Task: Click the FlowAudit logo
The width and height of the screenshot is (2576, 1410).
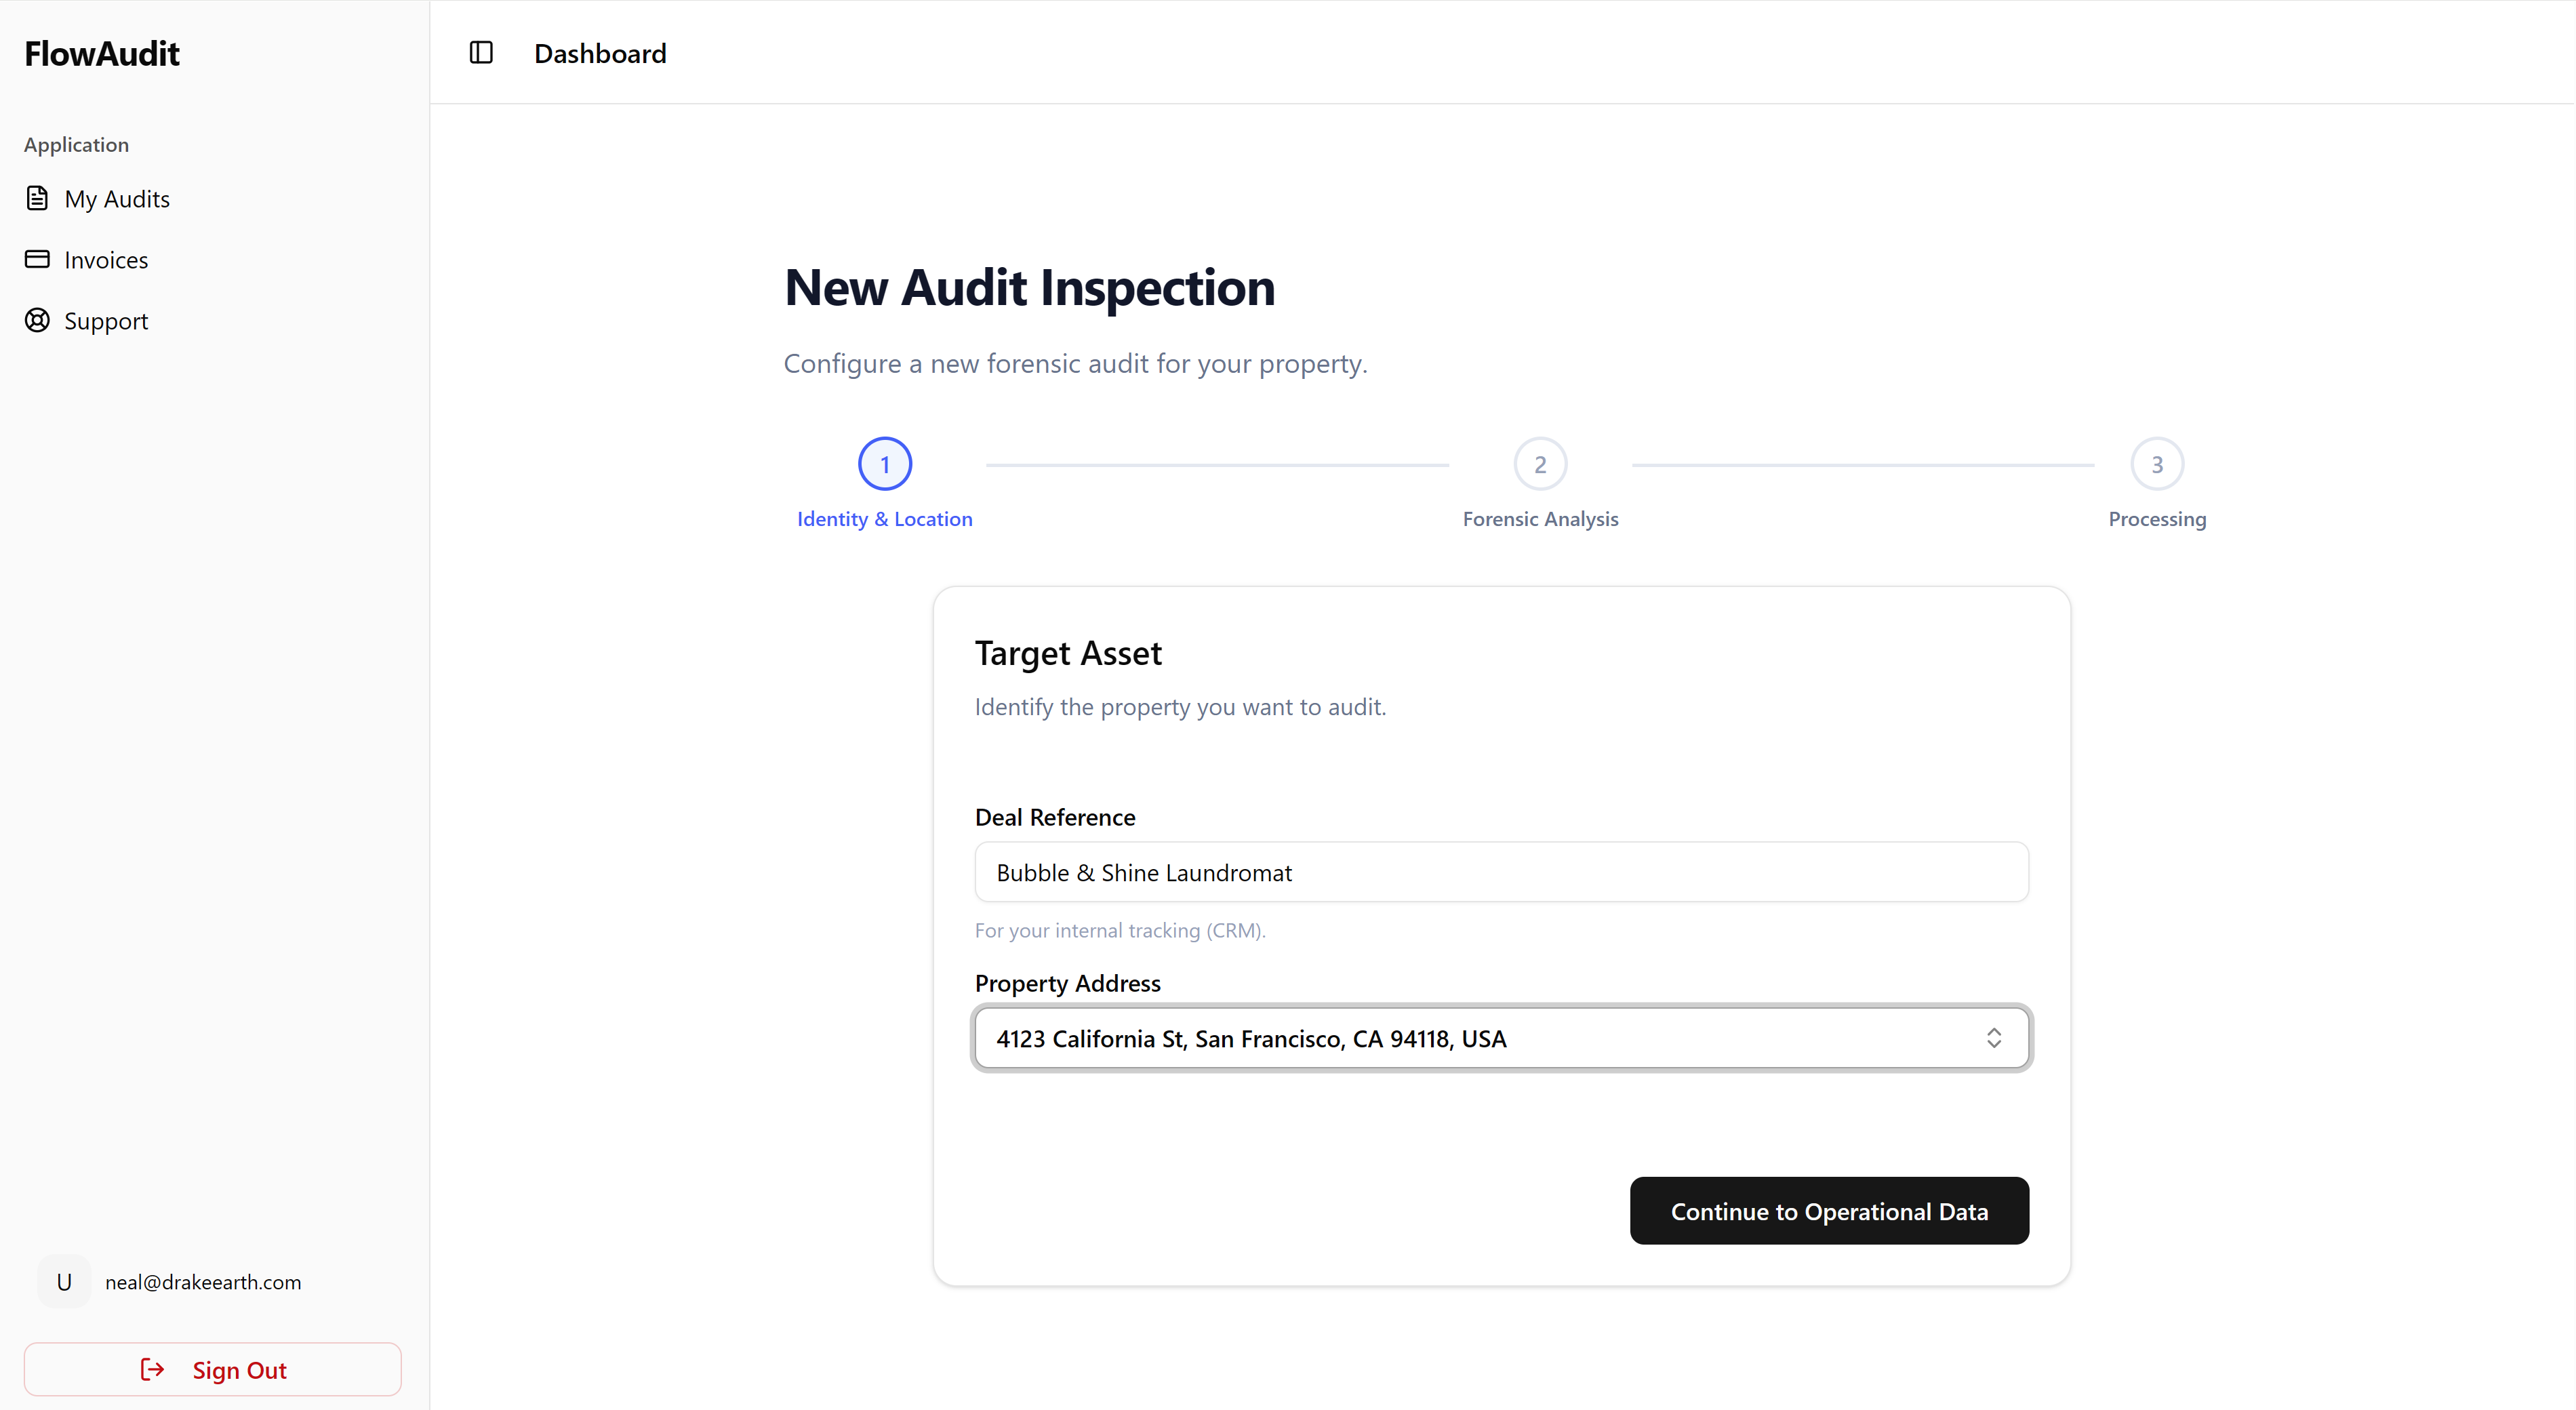Action: [x=101, y=53]
